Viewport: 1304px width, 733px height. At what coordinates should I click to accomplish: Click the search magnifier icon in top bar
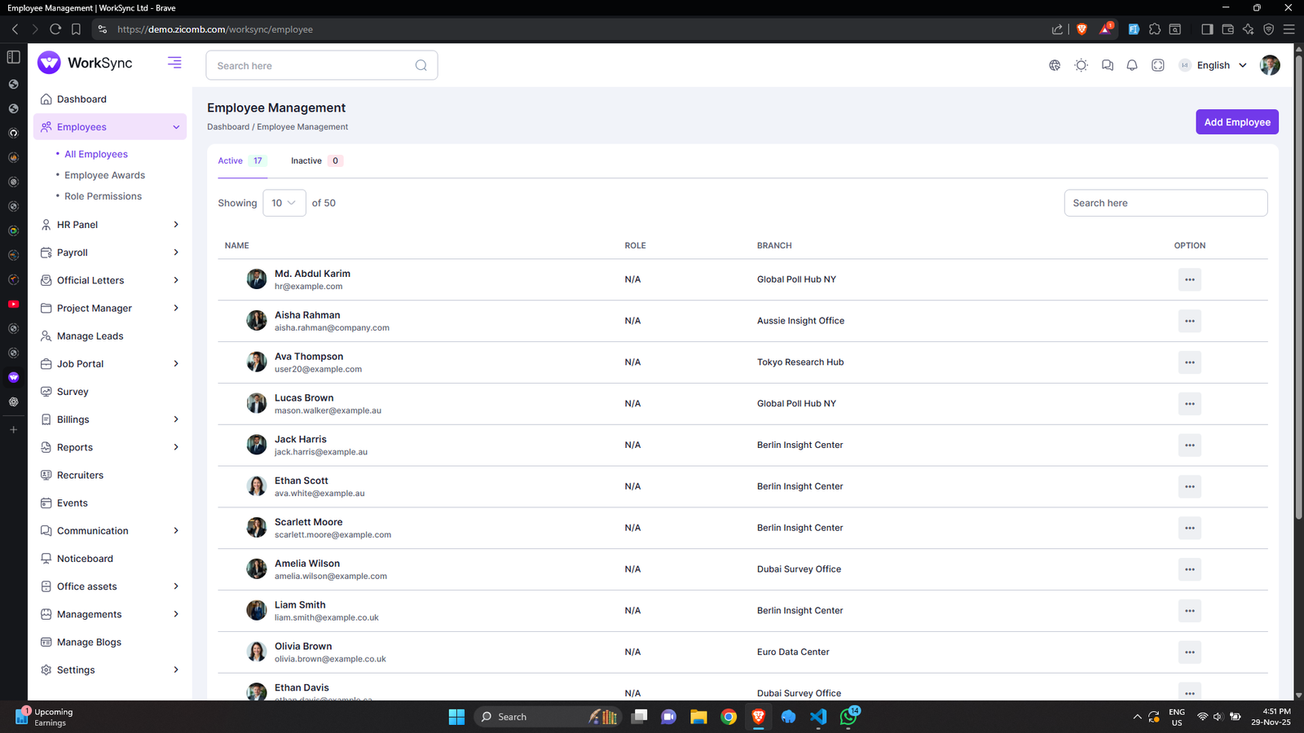click(421, 65)
